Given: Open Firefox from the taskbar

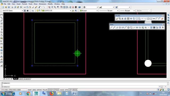Looking at the screenshot, I should [52, 94].
